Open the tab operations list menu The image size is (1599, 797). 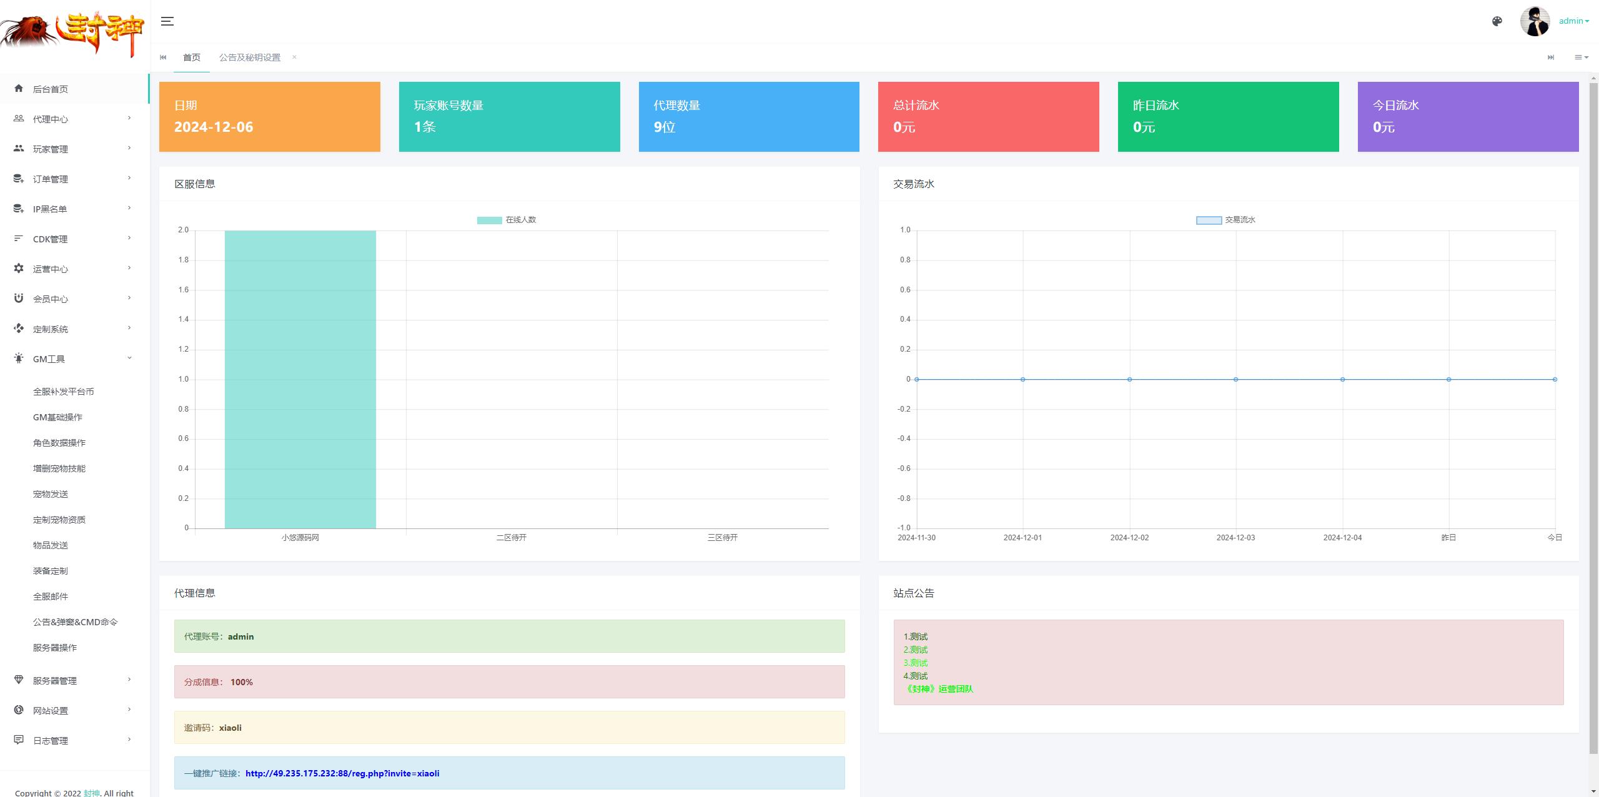[x=1581, y=57]
